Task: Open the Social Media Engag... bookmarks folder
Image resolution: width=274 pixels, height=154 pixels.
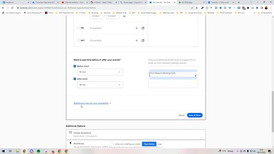Action: tap(147, 13)
